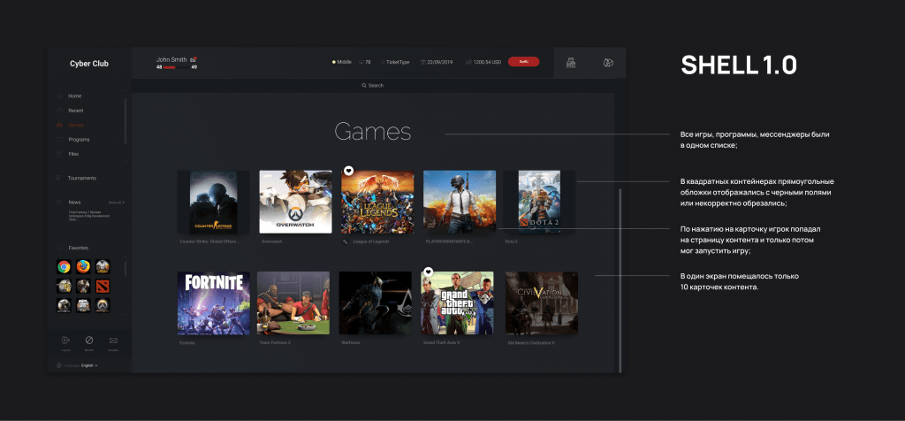Image resolution: width=905 pixels, height=421 pixels.
Task: Open the English language dropdown
Action: coord(89,364)
